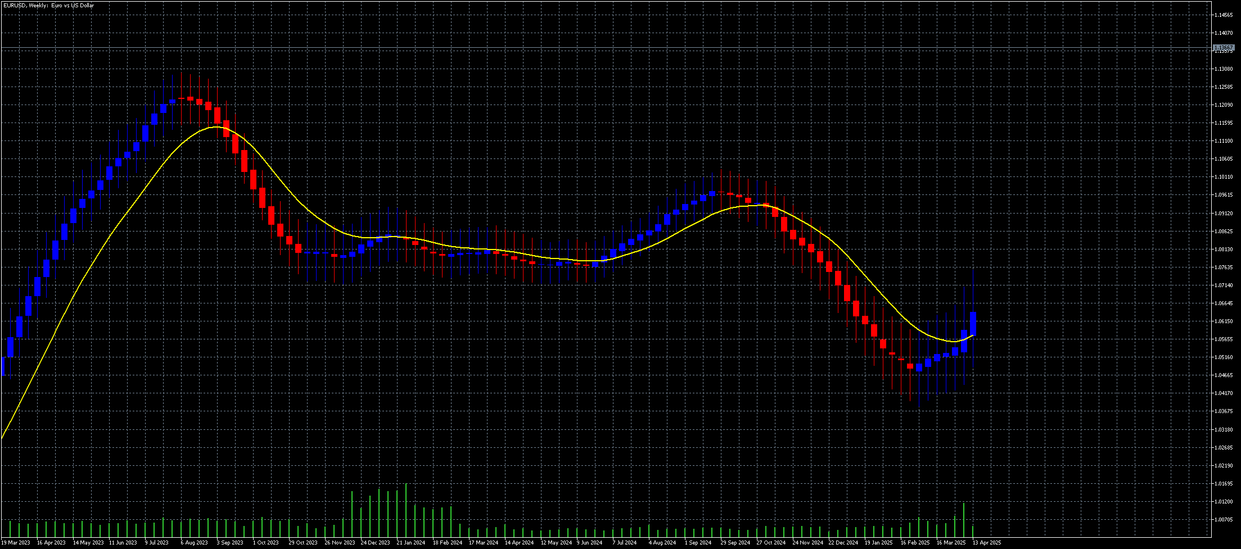This screenshot has height=549, width=1241.
Task: Click the 29 Oct 2023 date label
Action: [303, 543]
